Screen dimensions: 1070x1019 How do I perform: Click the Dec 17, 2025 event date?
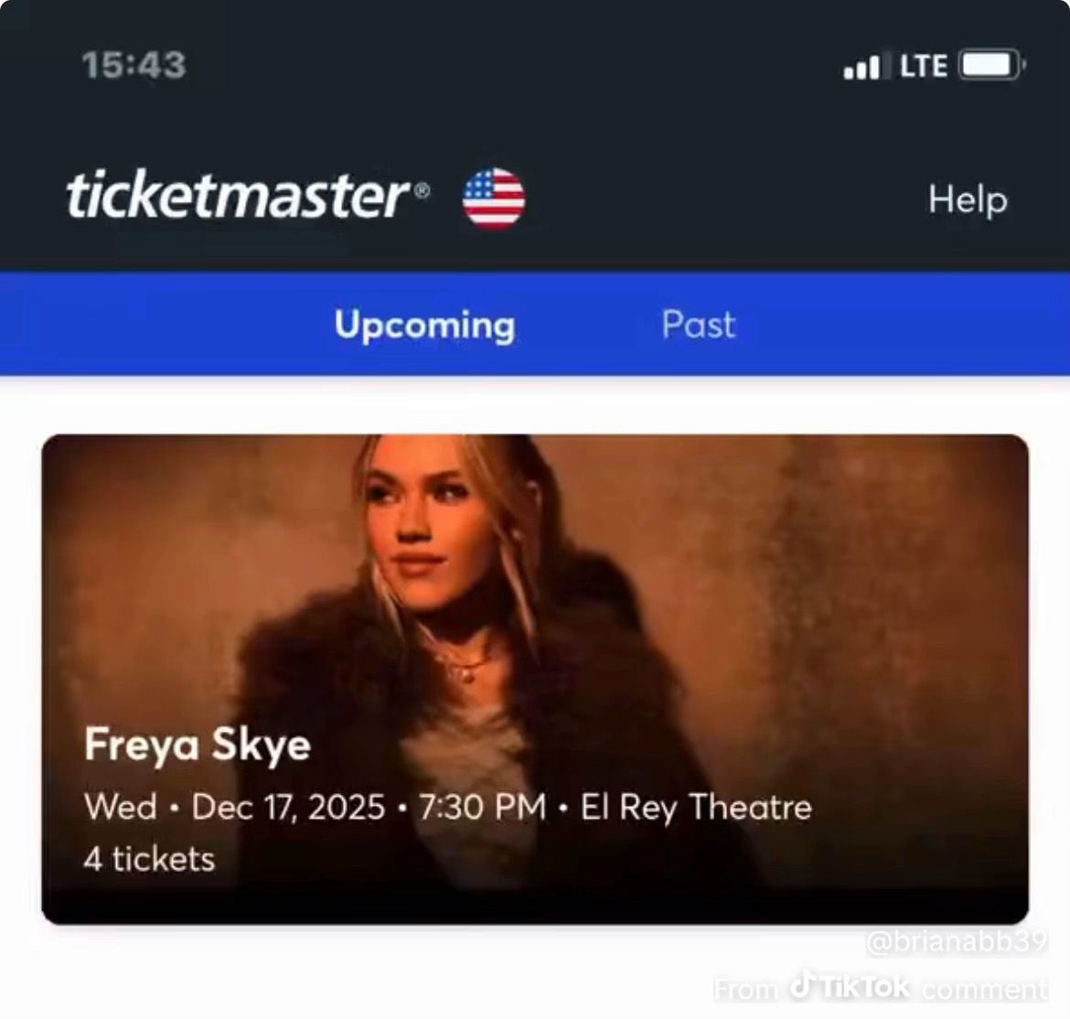[x=291, y=807]
